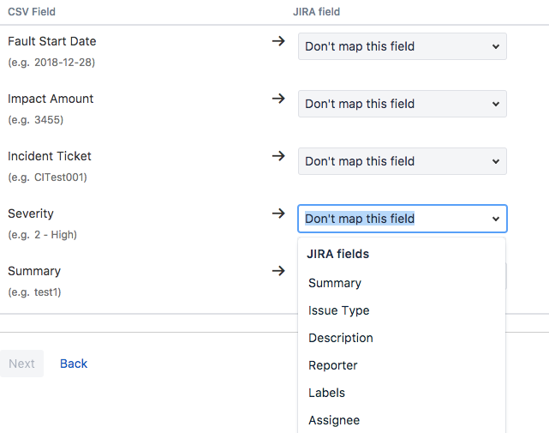Click the Summary CSV field label
The width and height of the screenshot is (549, 433).
(x=34, y=271)
